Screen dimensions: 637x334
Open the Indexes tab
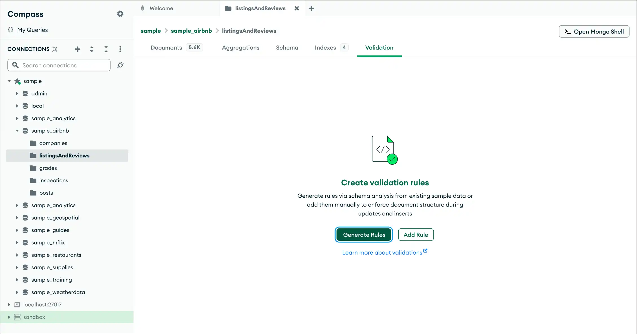pos(325,47)
